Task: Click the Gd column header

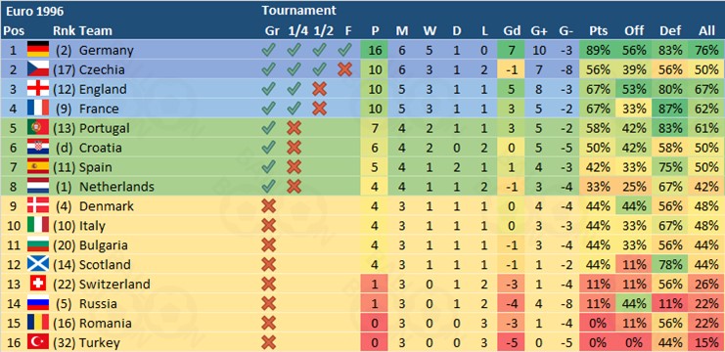Action: (512, 31)
